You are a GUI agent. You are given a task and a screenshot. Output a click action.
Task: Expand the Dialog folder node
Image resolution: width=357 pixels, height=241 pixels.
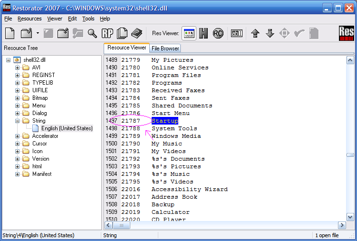17,113
